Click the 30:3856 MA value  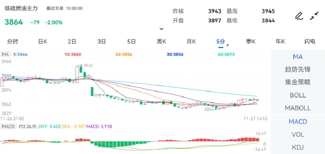175,55
